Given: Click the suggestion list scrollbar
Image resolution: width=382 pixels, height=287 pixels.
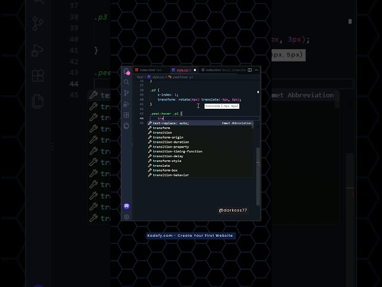Looking at the screenshot, I should 252,125.
